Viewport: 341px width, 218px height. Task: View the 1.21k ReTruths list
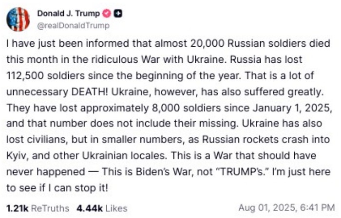pos(38,208)
